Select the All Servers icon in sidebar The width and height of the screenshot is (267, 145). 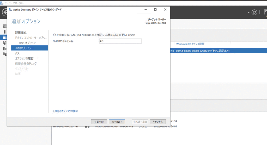(x=5, y=37)
